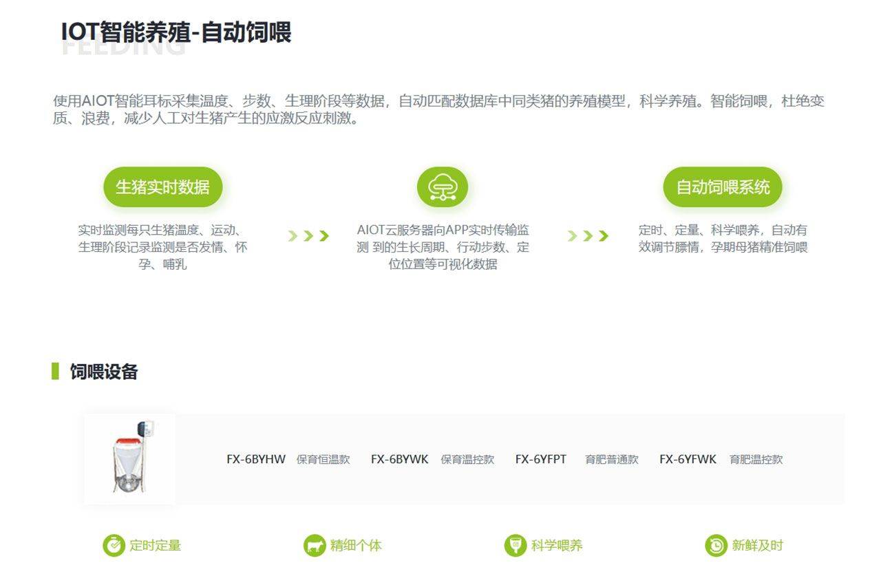Click triple arrows left of 自动饲喂系统 description
881x585 pixels.
click(x=588, y=236)
